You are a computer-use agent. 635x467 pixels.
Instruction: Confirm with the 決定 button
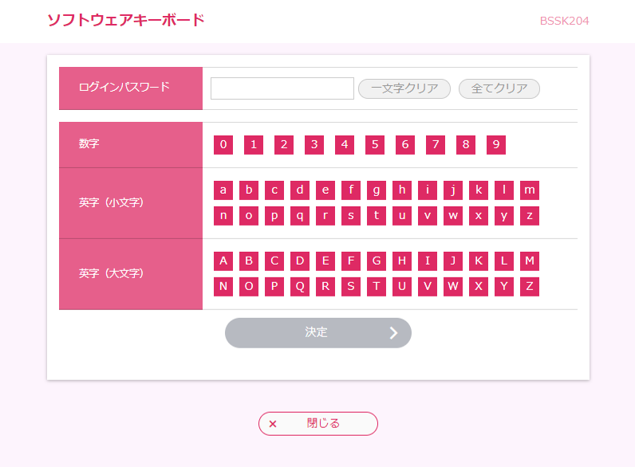[318, 332]
